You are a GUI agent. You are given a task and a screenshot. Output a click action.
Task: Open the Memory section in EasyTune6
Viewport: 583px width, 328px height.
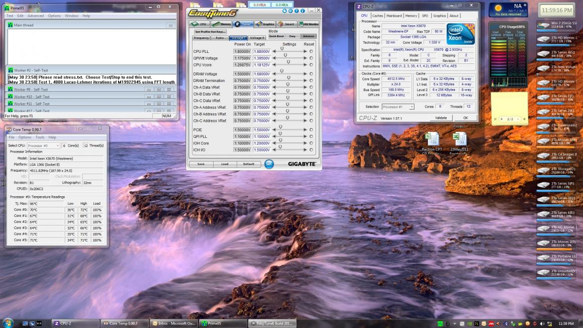pyautogui.click(x=222, y=24)
